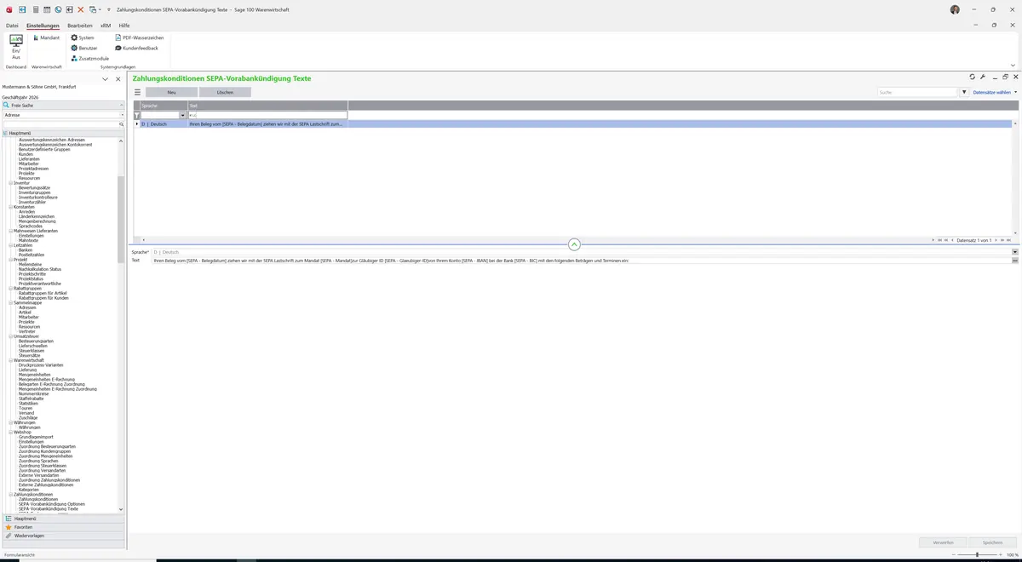Screen dimensions: 1022x562
Task: Click the wrench tools icon in the form header
Action: [x=983, y=77]
